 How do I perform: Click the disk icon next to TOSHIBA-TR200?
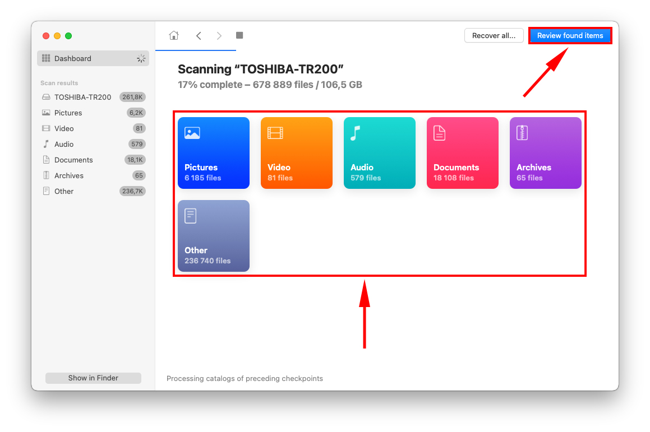click(x=46, y=97)
